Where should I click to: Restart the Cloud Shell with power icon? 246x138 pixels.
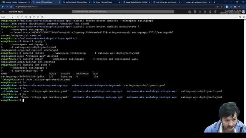17,17
